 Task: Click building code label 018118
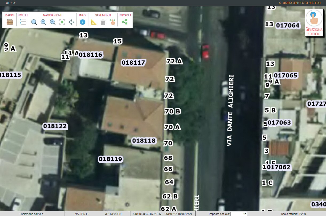coord(144,140)
